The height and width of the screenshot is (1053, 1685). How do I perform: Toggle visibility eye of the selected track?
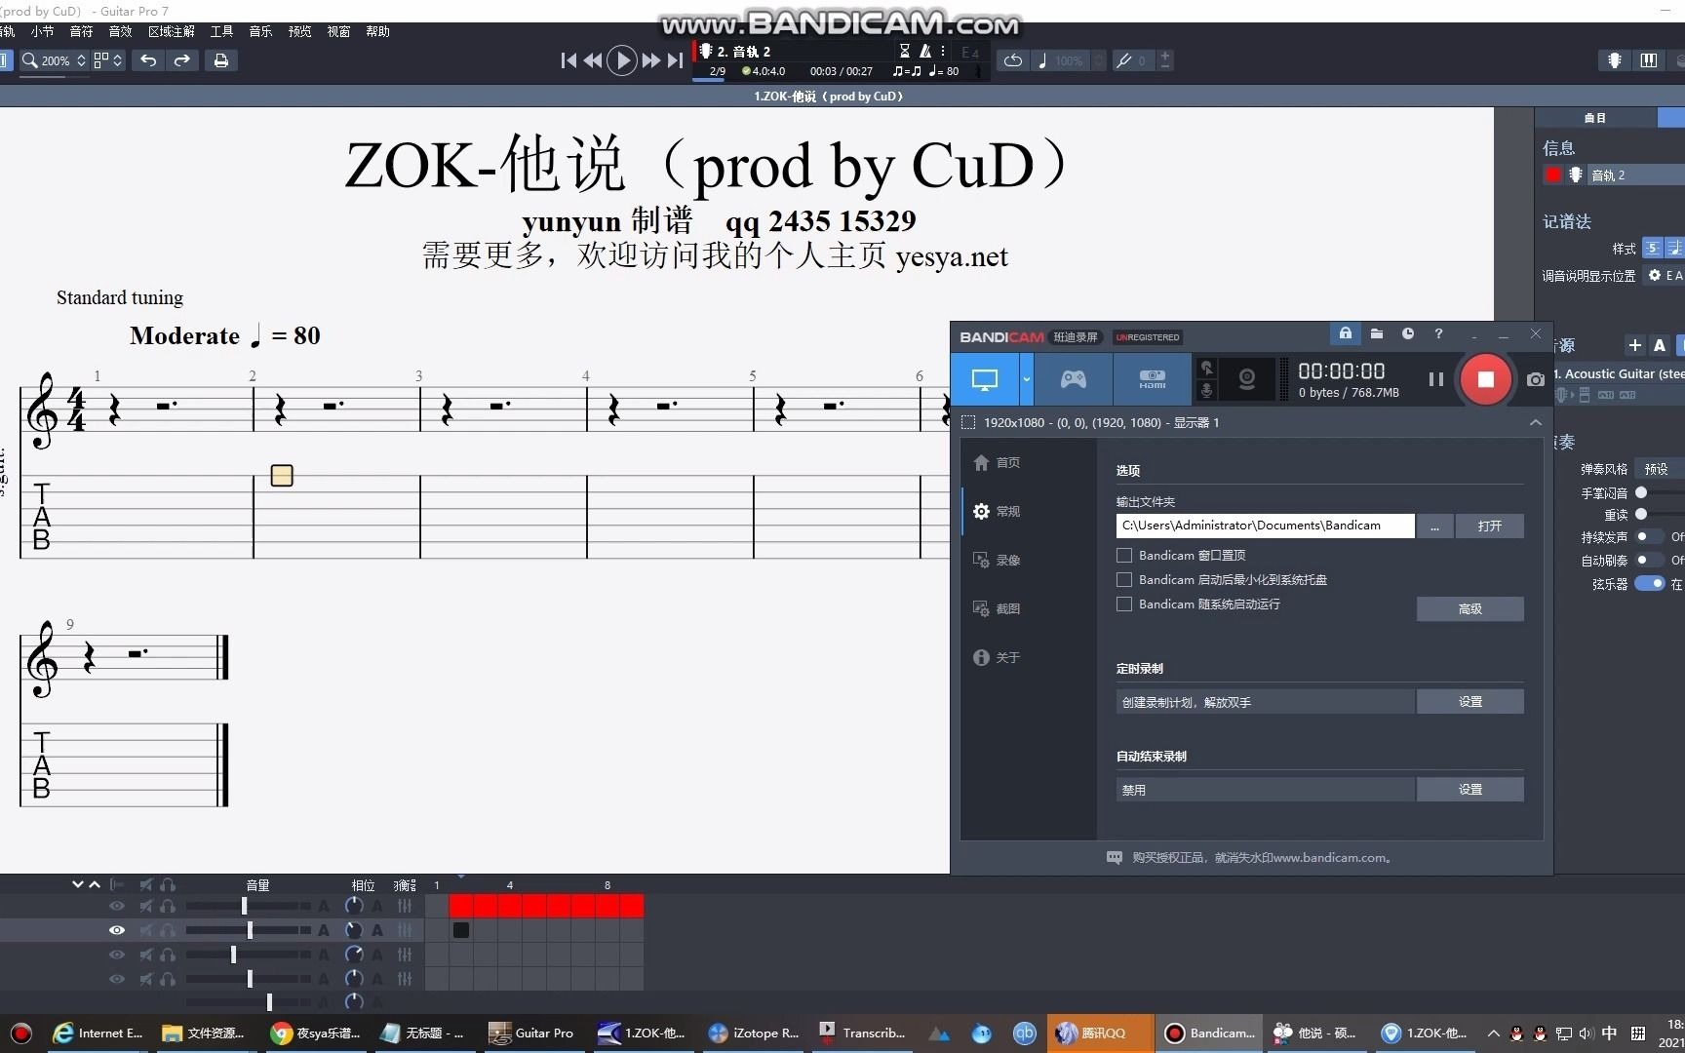pyautogui.click(x=116, y=930)
